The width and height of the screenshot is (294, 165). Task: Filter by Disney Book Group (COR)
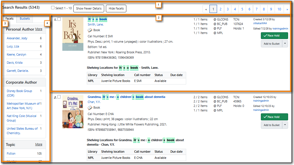(x=19, y=93)
